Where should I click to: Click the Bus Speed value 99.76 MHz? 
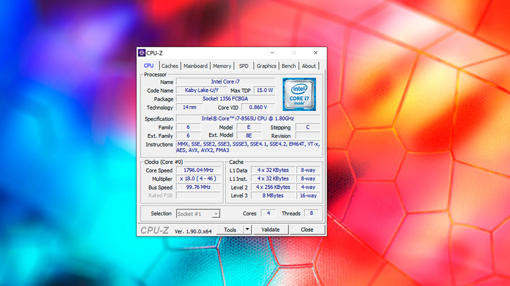198,187
